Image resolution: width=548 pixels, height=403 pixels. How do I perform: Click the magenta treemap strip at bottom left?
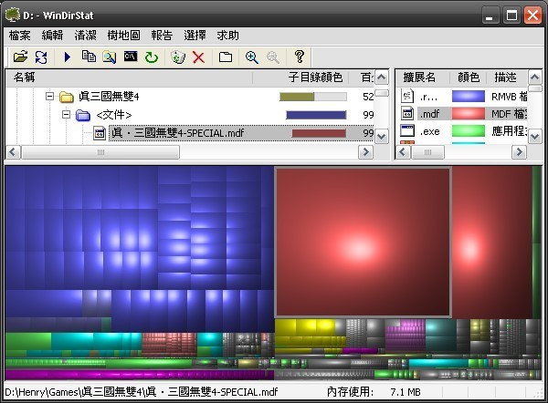point(139,375)
